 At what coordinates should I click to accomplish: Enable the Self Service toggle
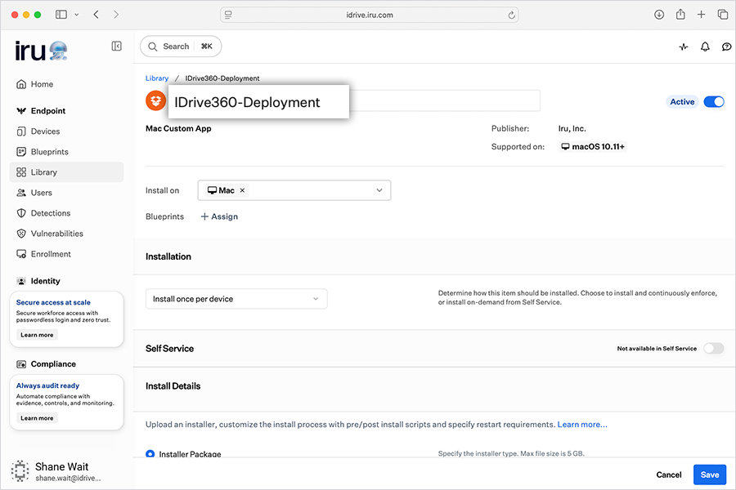[714, 349]
